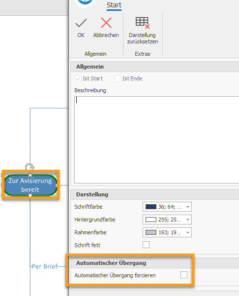The height and width of the screenshot is (296, 239).
Task: Enable the Schrift fett checkbox
Action: (146, 245)
